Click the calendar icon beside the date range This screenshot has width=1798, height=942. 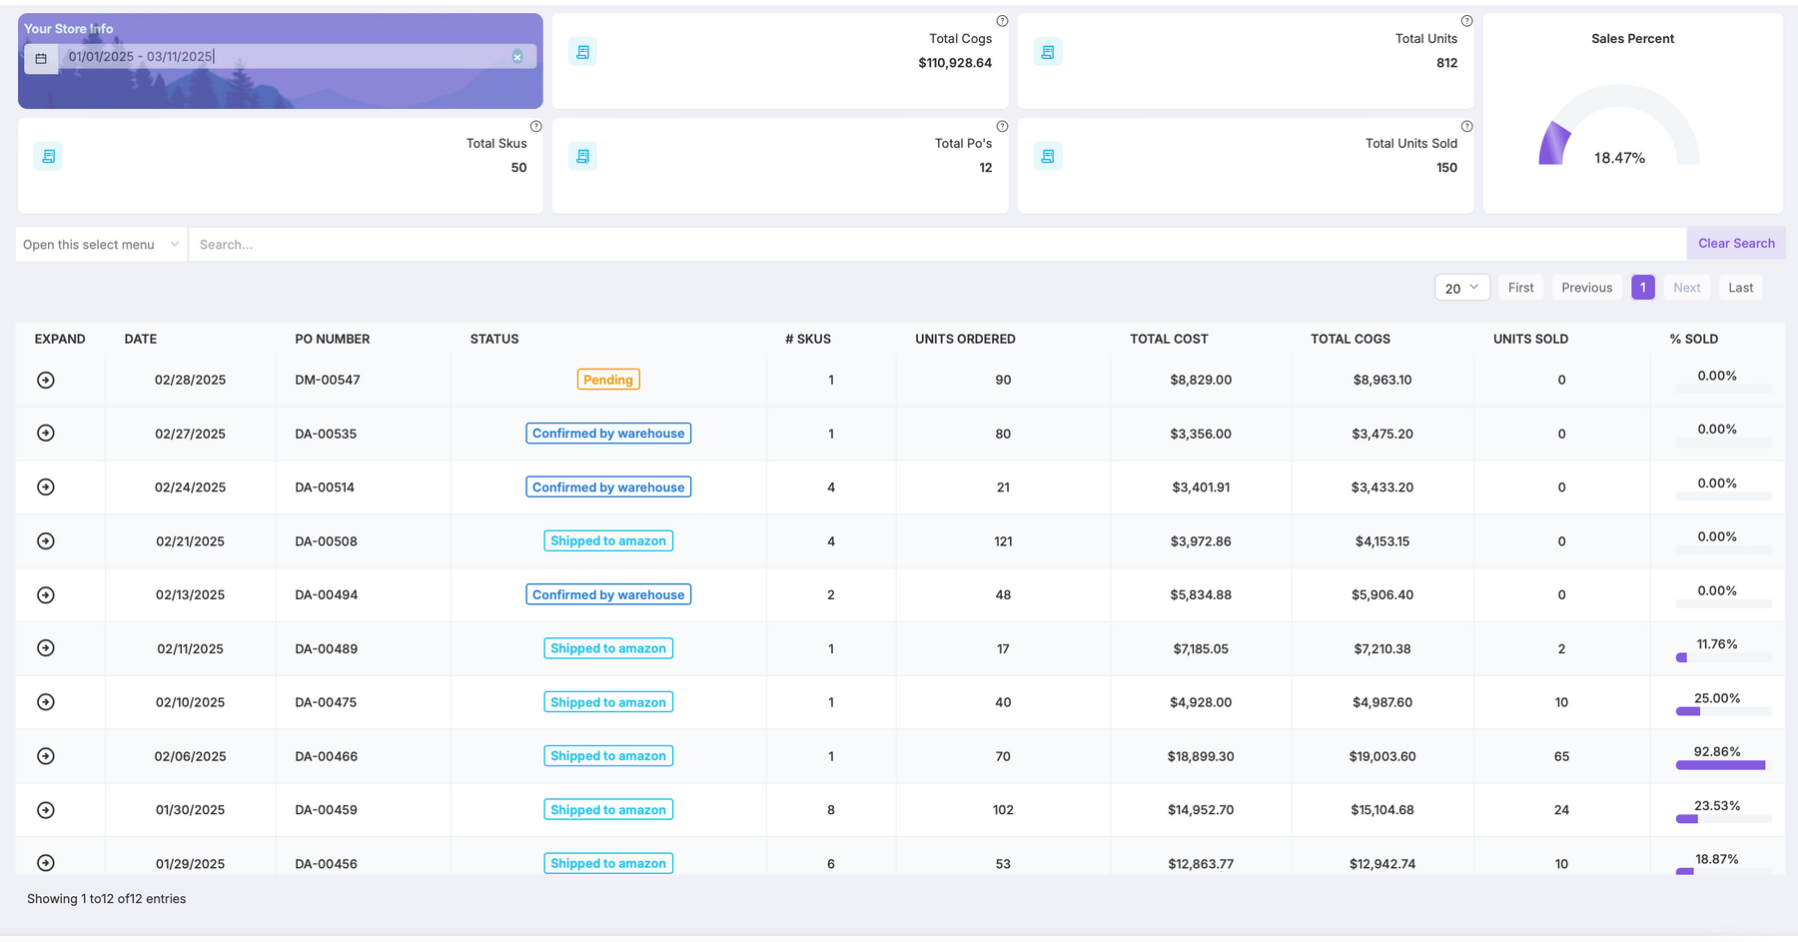pyautogui.click(x=41, y=58)
